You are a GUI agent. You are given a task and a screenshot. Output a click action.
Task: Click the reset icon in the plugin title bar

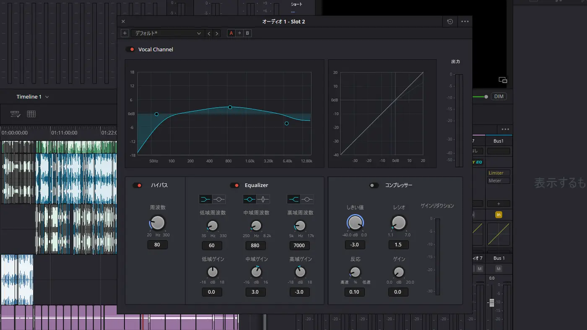click(x=450, y=21)
